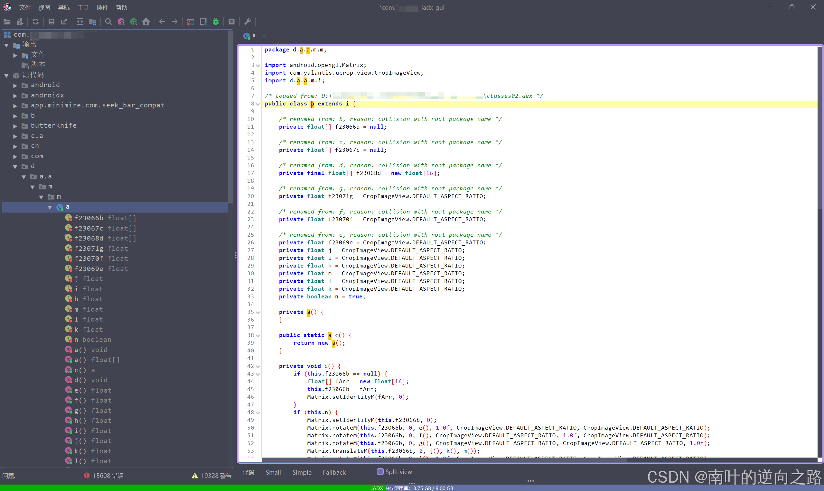The image size is (824, 491).
Task: Open the class search icon
Action: (121, 22)
